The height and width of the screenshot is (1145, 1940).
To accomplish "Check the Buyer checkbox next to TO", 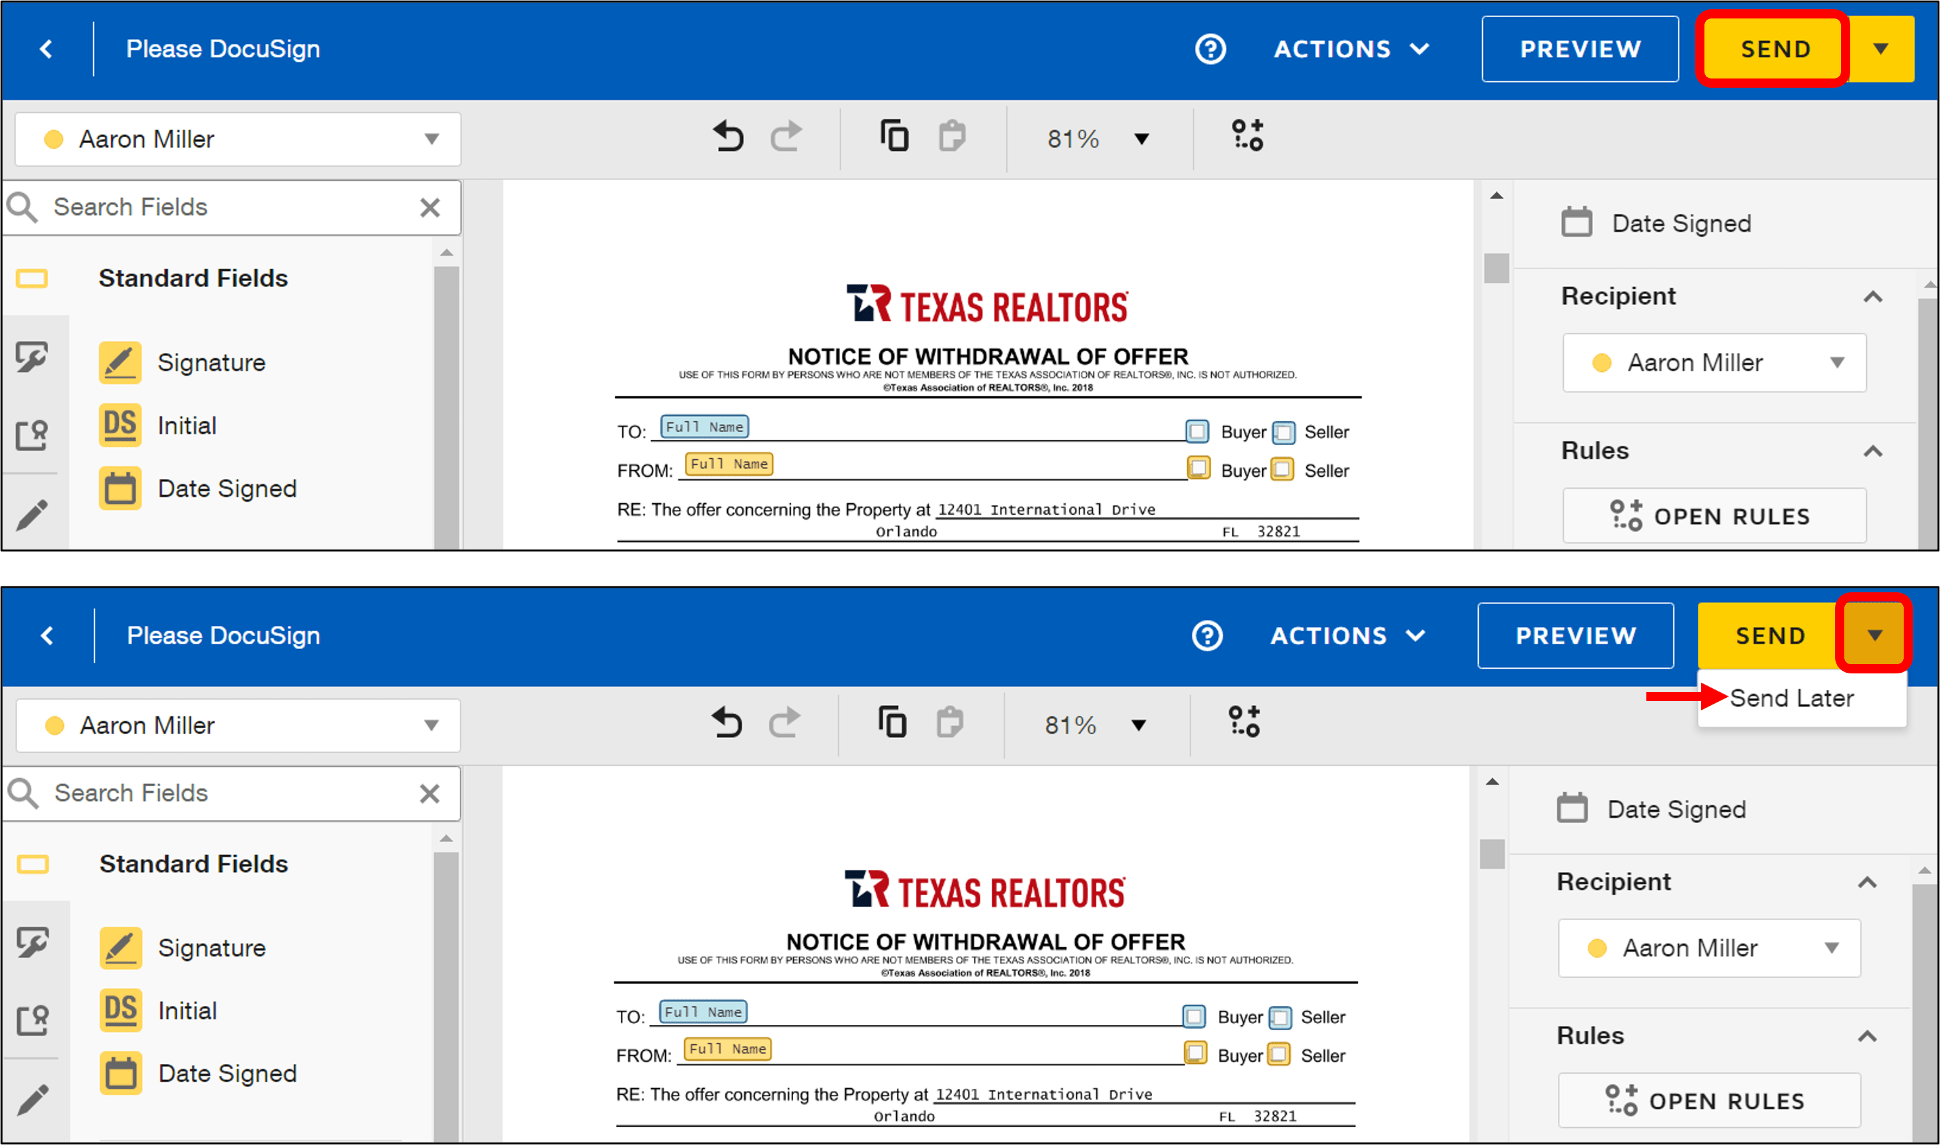I will pyautogui.click(x=1197, y=432).
